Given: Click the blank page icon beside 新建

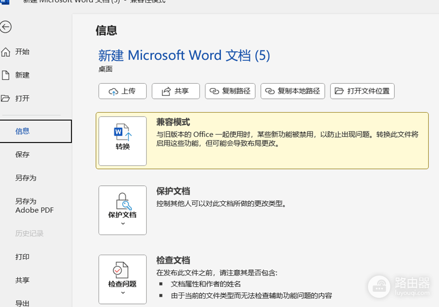Looking at the screenshot, I should click(5, 75).
